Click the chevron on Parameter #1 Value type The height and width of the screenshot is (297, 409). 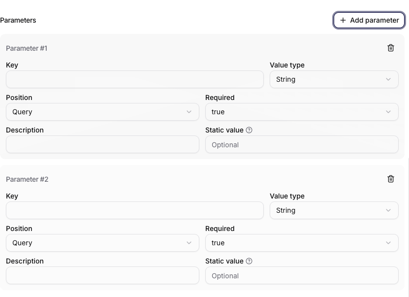pyautogui.click(x=388, y=79)
